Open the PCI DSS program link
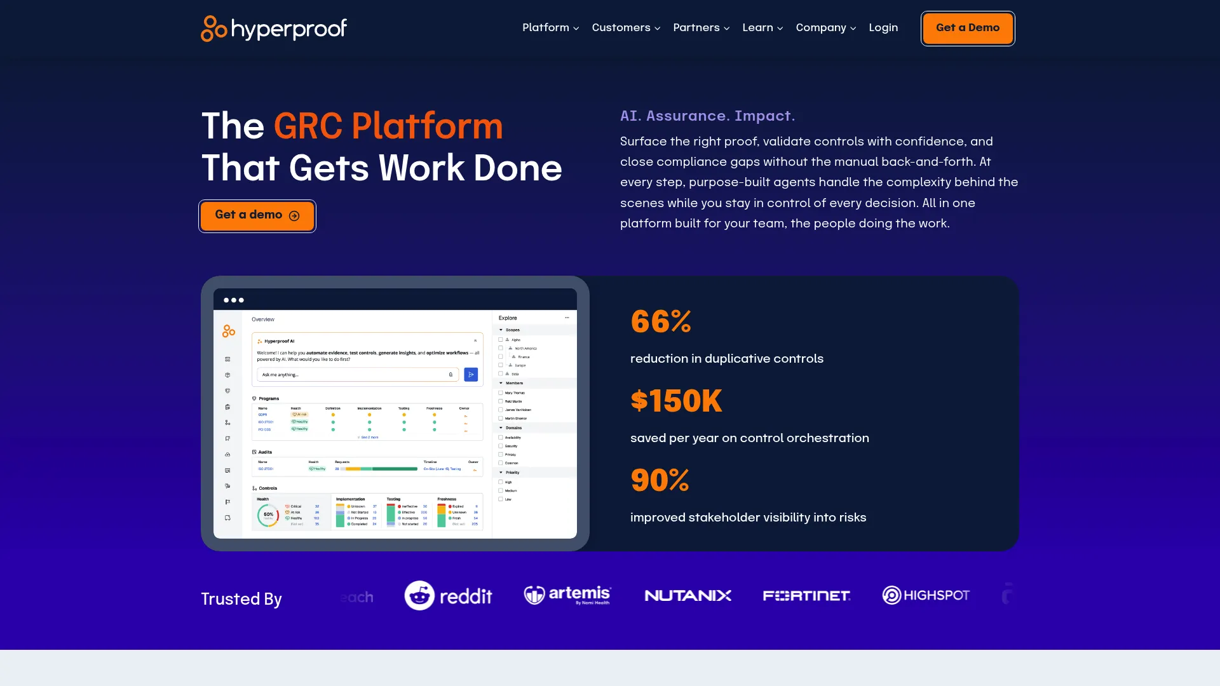Viewport: 1220px width, 686px height. click(264, 430)
